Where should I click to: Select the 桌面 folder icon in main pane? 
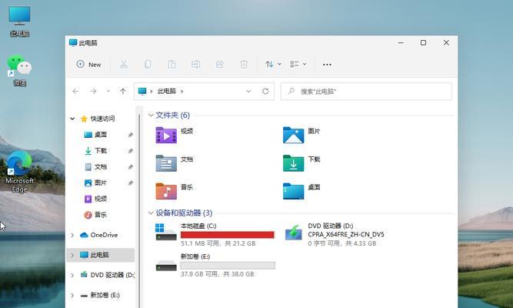click(294, 191)
